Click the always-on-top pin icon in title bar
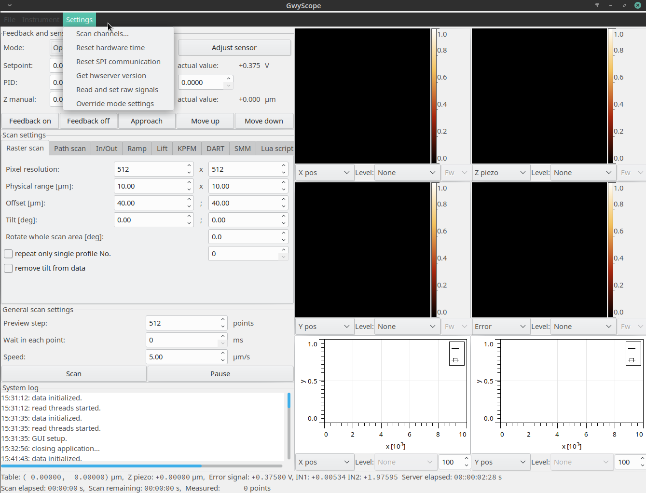This screenshot has width=646, height=493. 597,5
